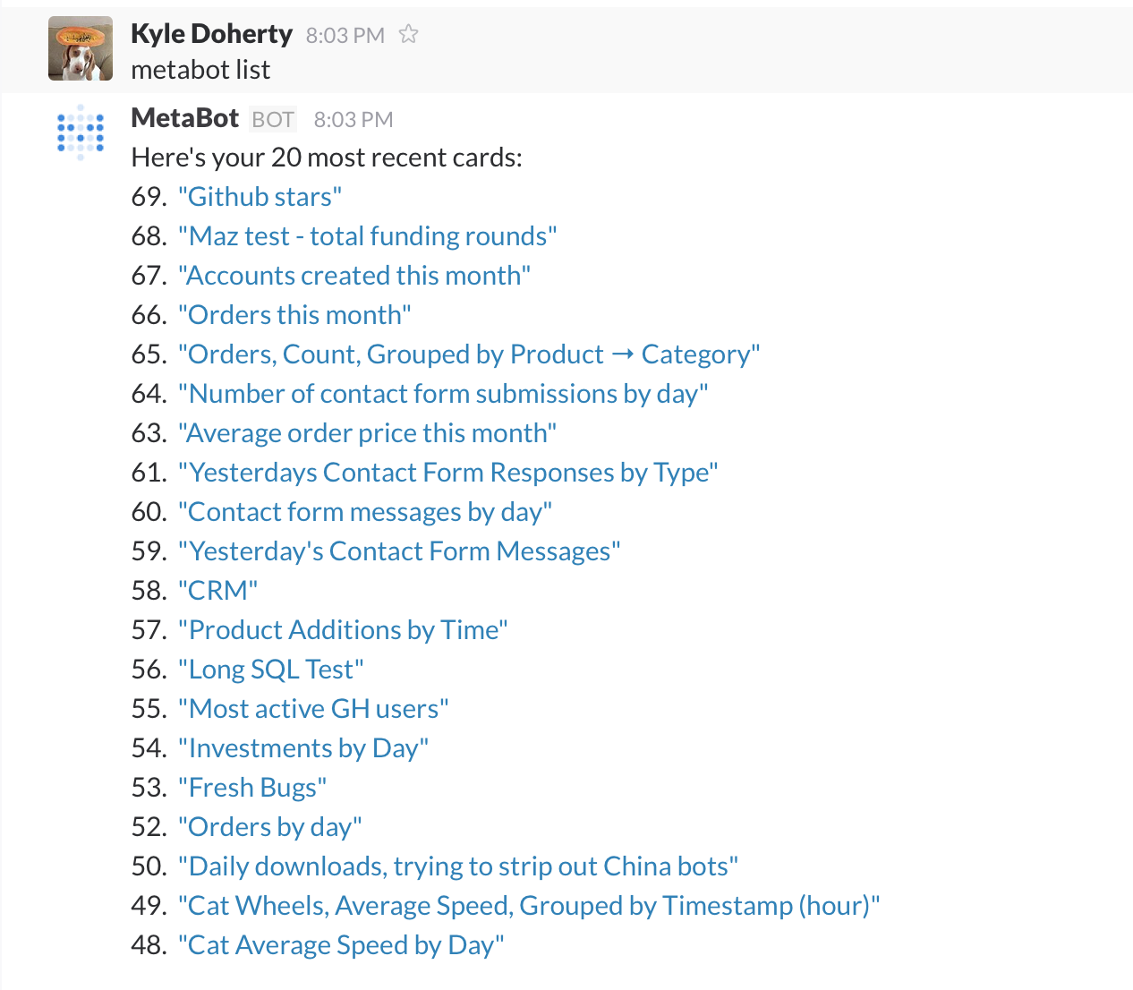Open the "Long SQL Test" card
This screenshot has height=990, width=1133.
[x=270, y=670]
